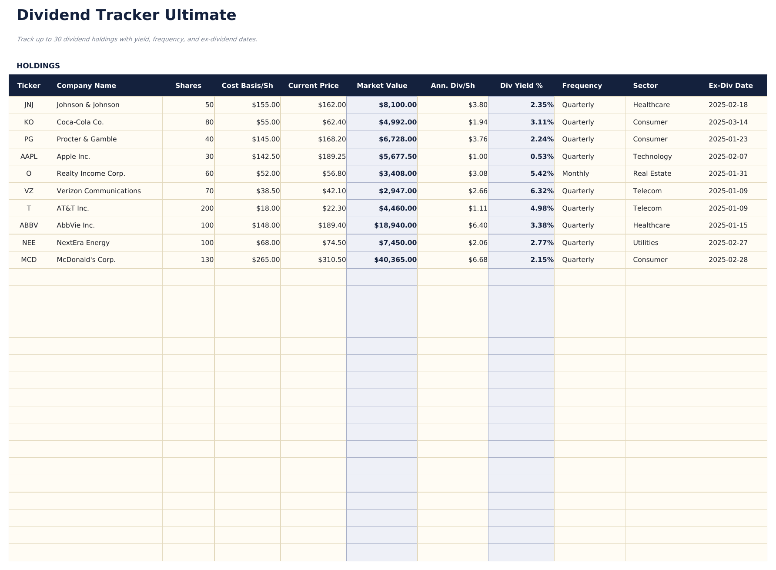The image size is (776, 570).
Task: Select the Ticker column header
Action: [x=29, y=85]
